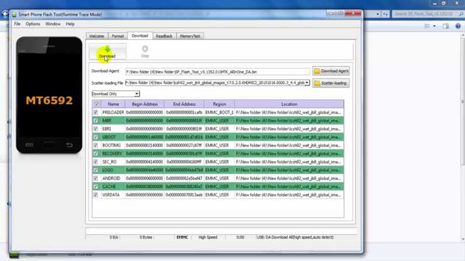Switch to the MemoryTest tab
Image resolution: width=465 pixels, height=261 pixels.
190,36
